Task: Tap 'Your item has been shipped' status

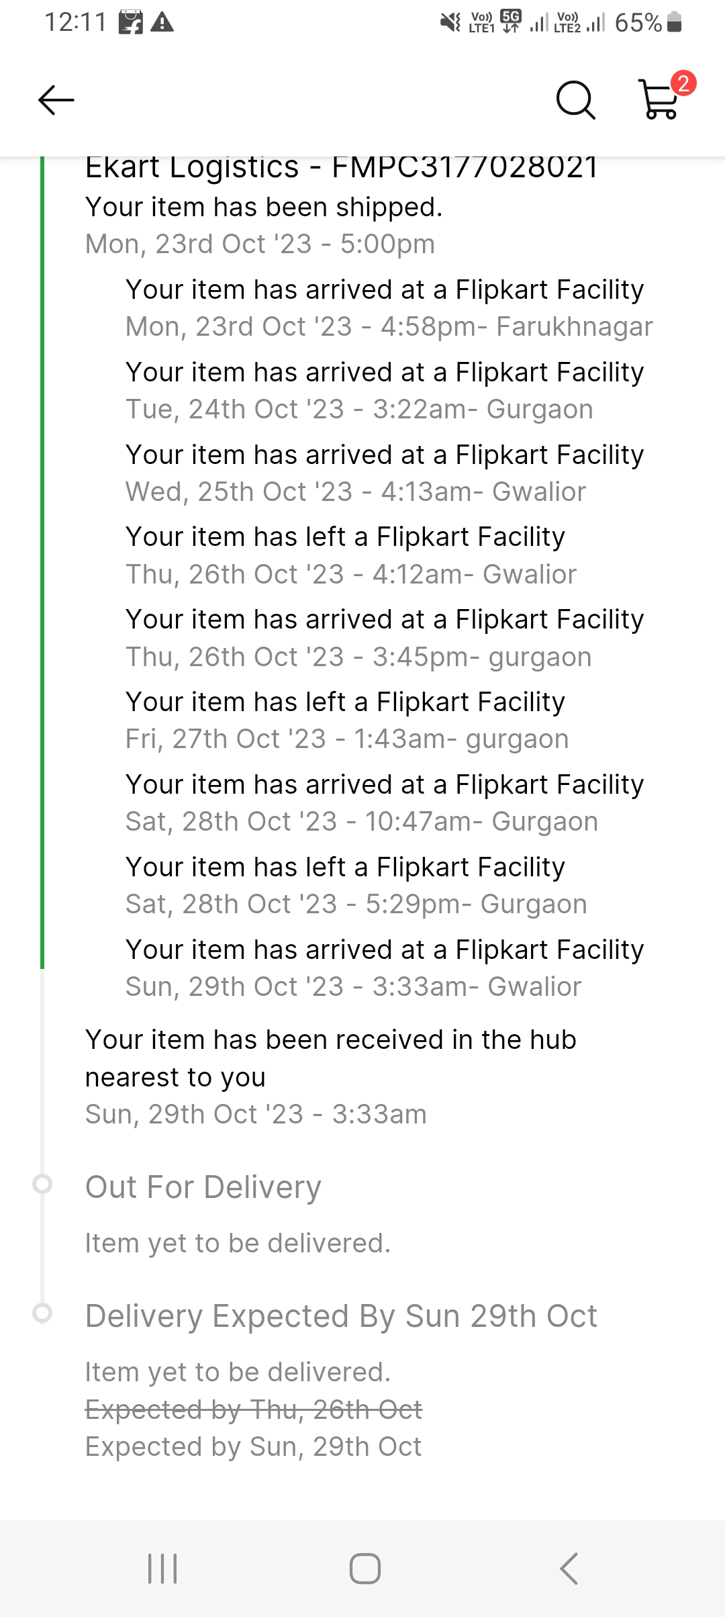Action: tap(264, 207)
